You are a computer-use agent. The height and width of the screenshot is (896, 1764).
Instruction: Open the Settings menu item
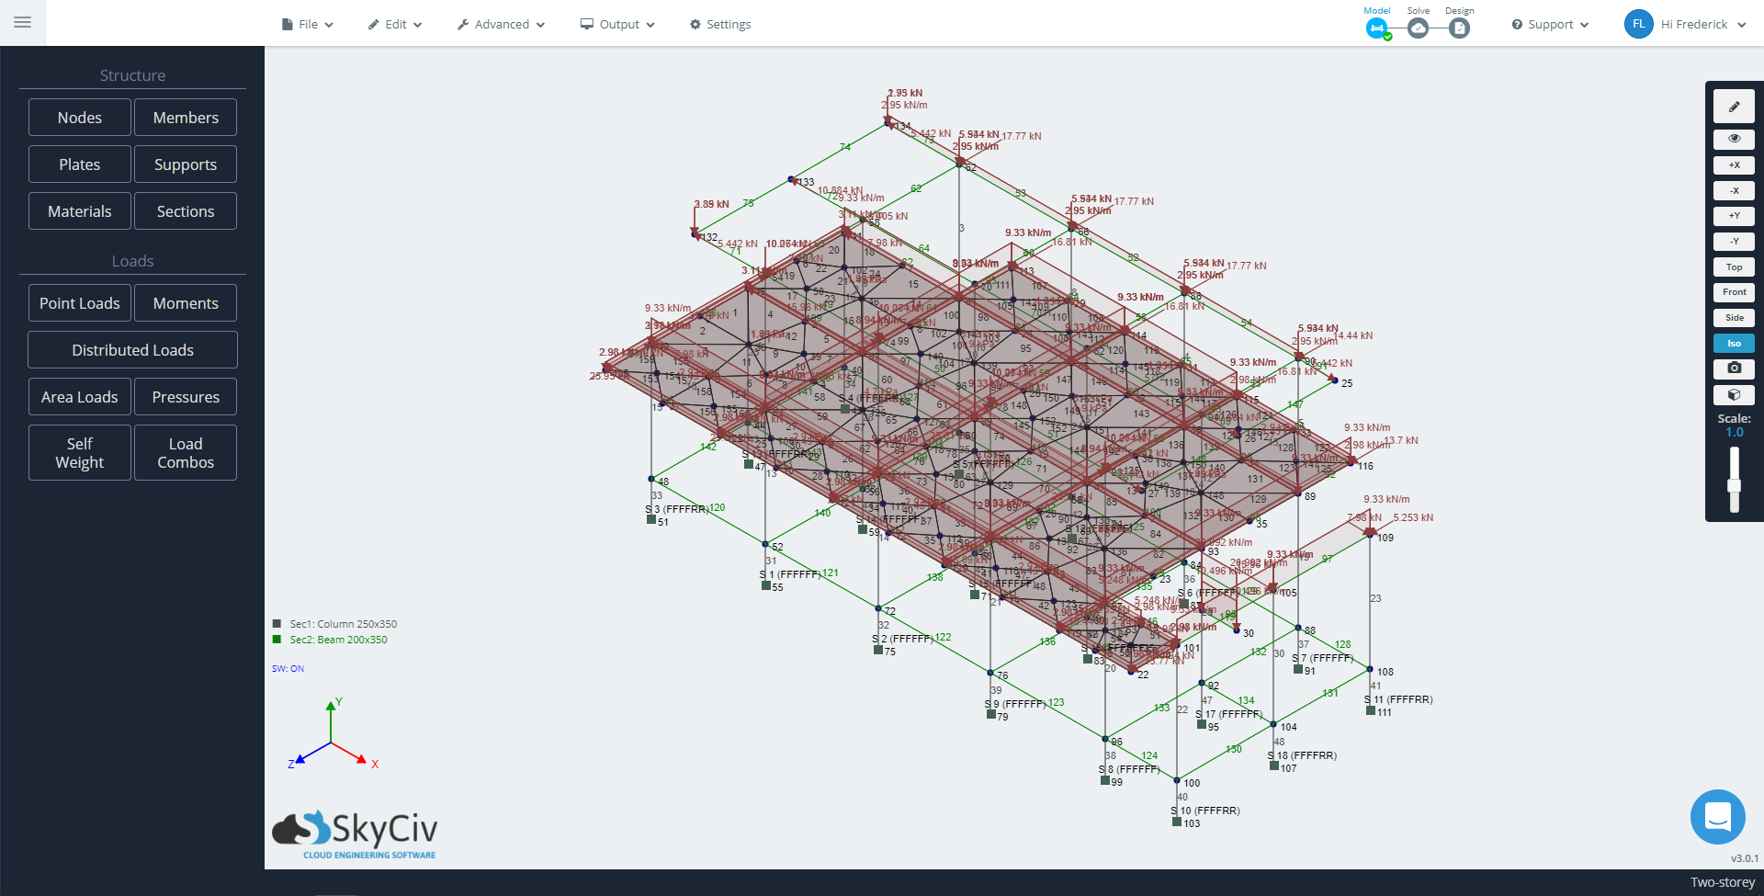[x=720, y=25]
